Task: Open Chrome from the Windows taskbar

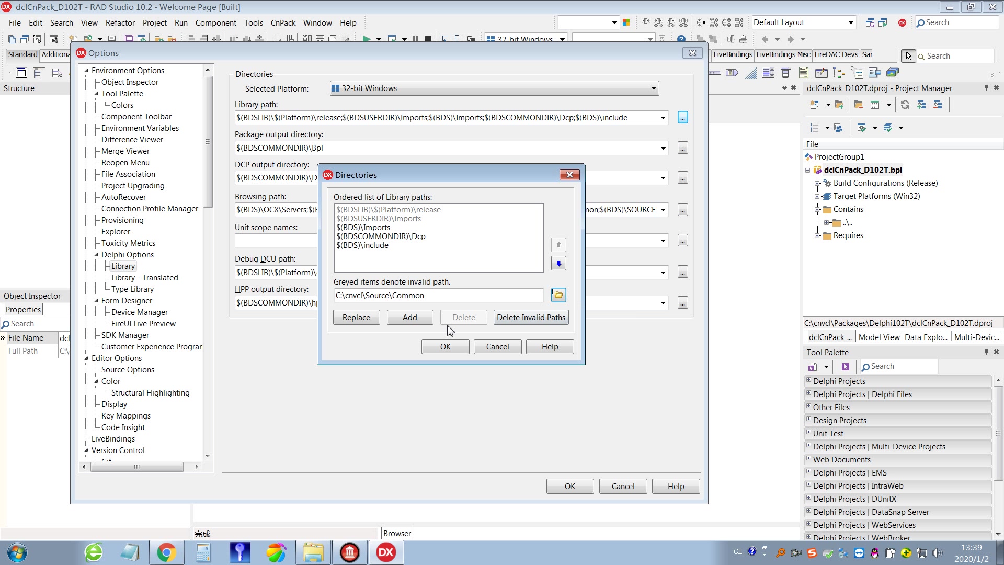Action: 166,552
